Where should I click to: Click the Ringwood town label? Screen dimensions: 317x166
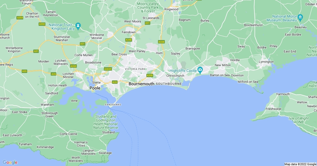click(171, 9)
